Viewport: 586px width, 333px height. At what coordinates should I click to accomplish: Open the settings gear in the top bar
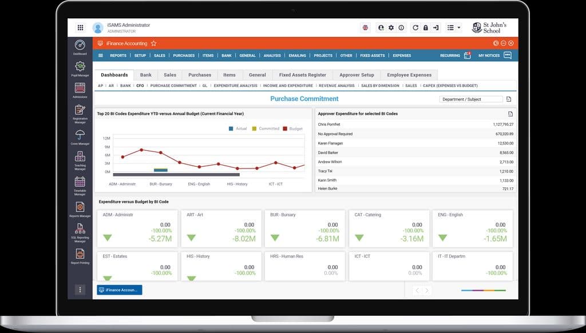coord(391,27)
